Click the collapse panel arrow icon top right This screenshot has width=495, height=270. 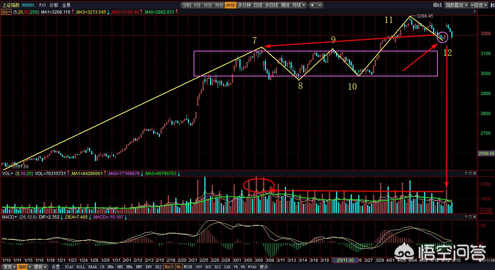point(492,5)
